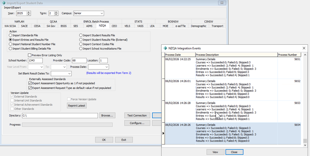Screen dimensions: 310x156
Task: Switch to the STATS tab
Action: coord(138,22)
